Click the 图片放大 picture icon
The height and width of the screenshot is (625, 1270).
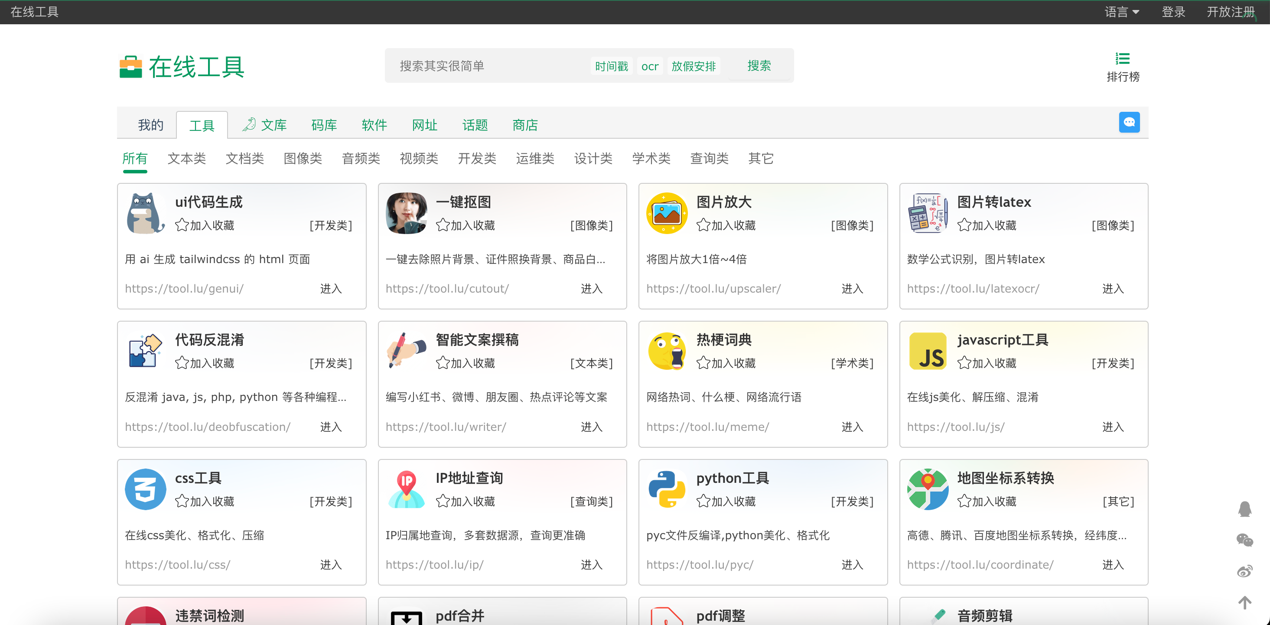pyautogui.click(x=667, y=213)
